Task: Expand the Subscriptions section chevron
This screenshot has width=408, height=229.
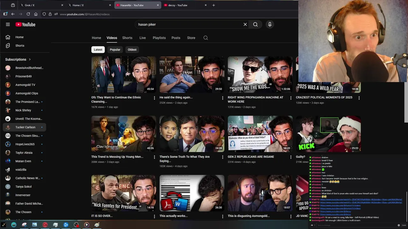Action: (30, 59)
